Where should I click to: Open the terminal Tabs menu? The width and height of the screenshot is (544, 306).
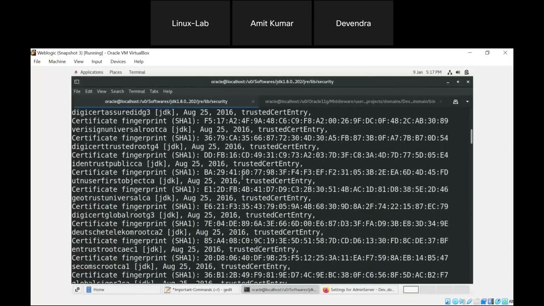click(154, 91)
